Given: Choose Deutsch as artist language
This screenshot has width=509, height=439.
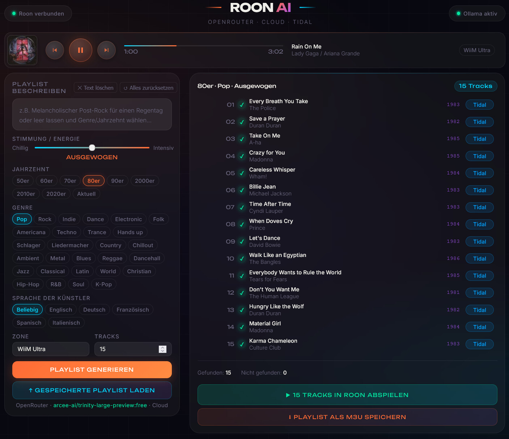Looking at the screenshot, I should [94, 310].
